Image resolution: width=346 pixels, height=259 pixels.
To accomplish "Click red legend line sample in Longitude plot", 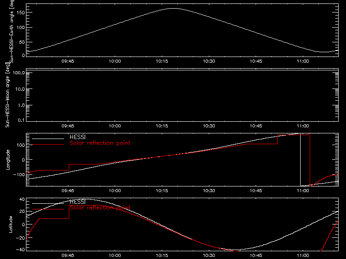I will [x=48, y=145].
